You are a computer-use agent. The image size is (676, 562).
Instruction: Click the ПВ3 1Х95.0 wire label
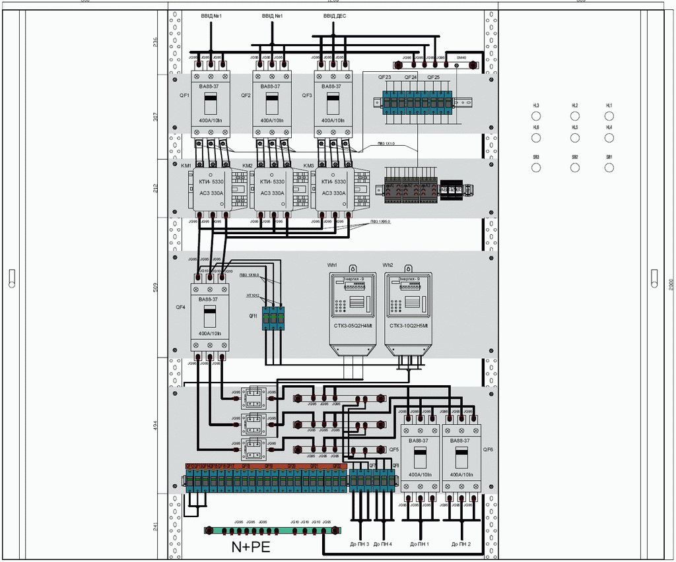click(x=380, y=222)
